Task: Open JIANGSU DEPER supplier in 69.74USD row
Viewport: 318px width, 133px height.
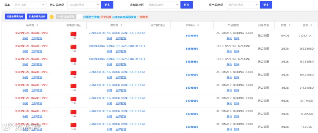Action: click(117, 98)
